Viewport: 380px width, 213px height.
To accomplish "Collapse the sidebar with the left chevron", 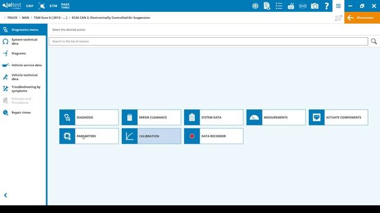I will click(x=5, y=195).
